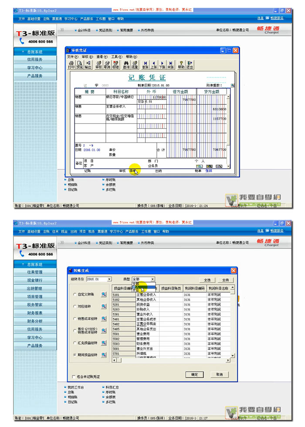This screenshot has width=305, height=427.
Task: Go to first voucher with 首张 icon
Action: (145, 65)
